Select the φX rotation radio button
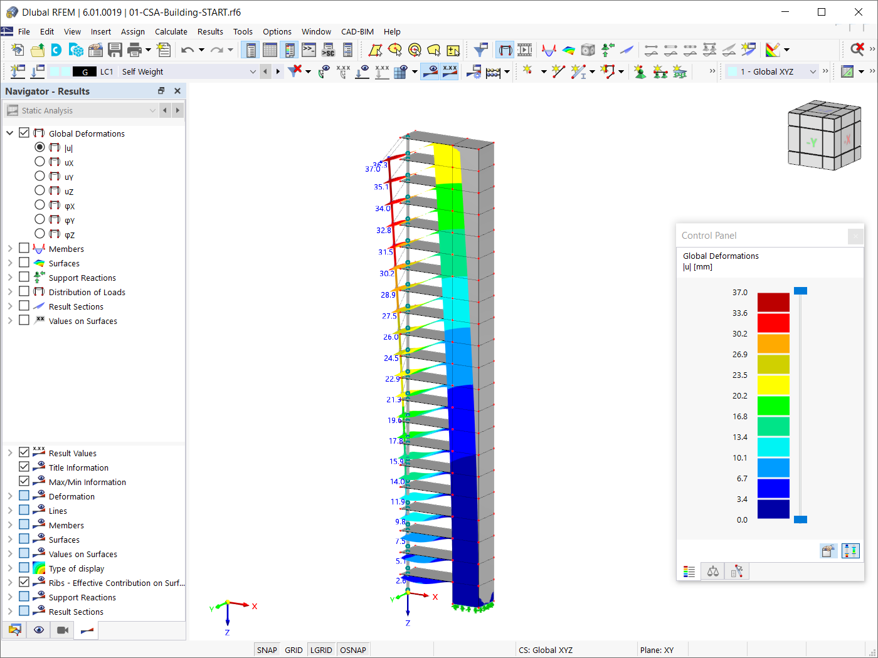 40,205
